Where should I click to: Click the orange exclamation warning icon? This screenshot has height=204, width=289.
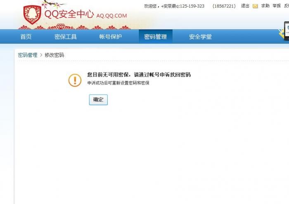(75, 80)
